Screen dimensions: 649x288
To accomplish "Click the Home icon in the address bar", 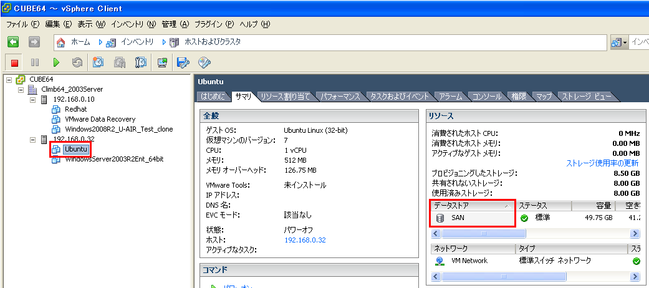I will click(x=61, y=42).
